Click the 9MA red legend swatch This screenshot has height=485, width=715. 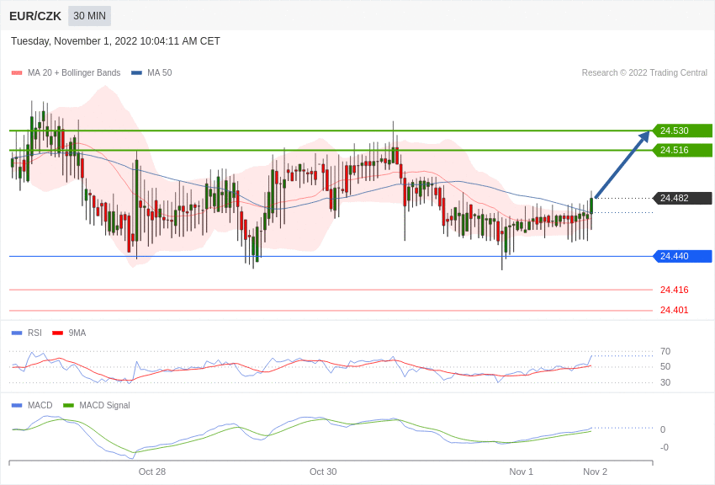(57, 333)
